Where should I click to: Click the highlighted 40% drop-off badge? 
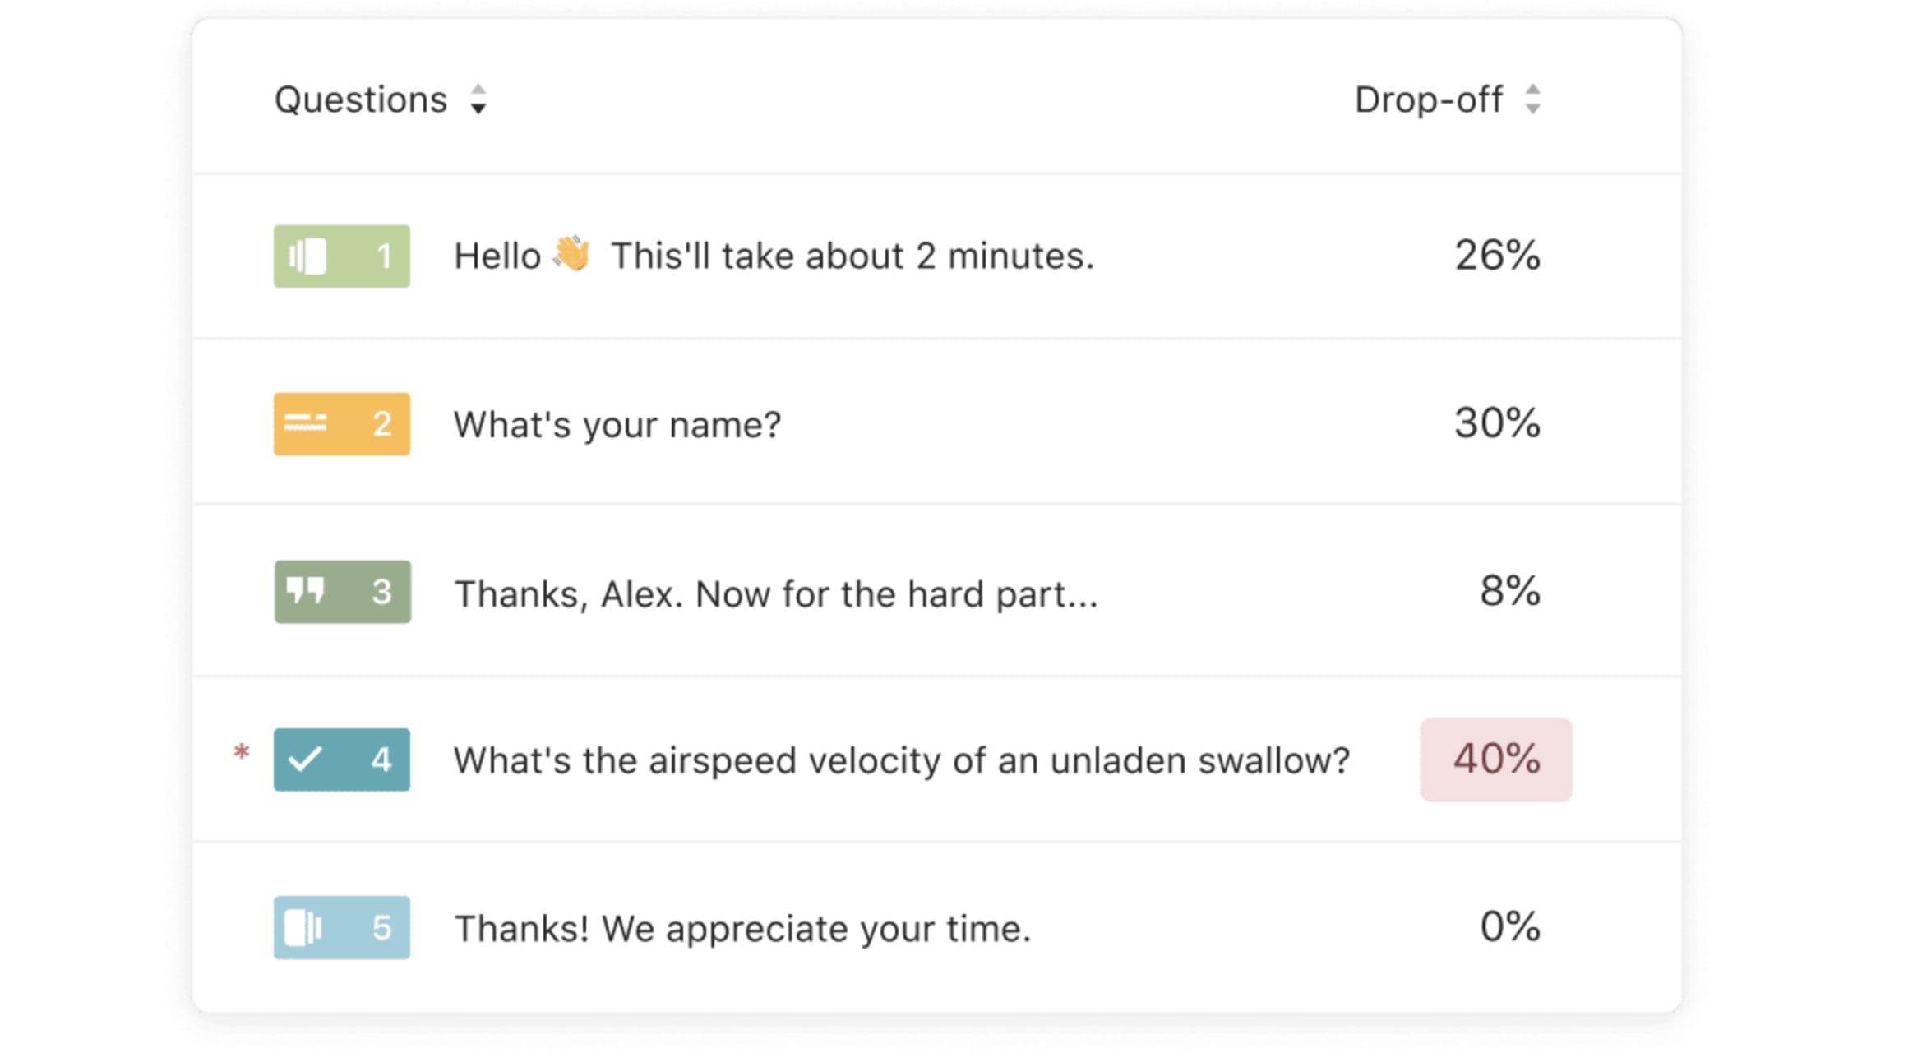tap(1496, 760)
